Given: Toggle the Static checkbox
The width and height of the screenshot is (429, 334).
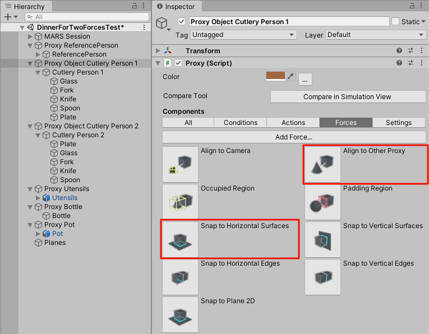Looking at the screenshot, I should coord(395,22).
